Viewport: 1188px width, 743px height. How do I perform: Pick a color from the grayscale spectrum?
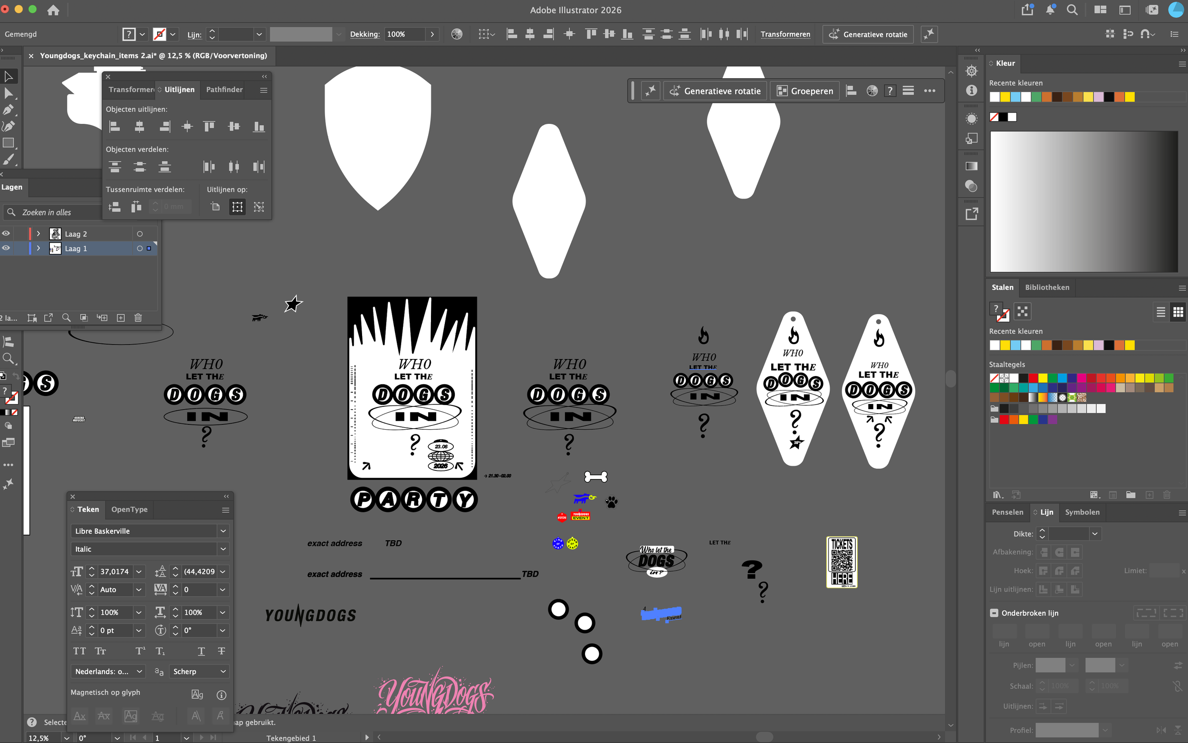1084,201
